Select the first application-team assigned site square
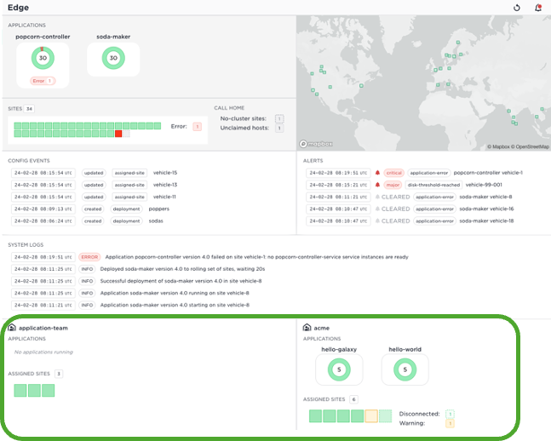Screen dimensions: 551x441 [20, 391]
